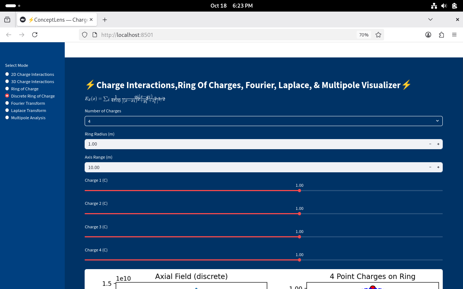Open the clock calendar Oct 18 6:23 PM
The width and height of the screenshot is (463, 289).
(231, 6)
